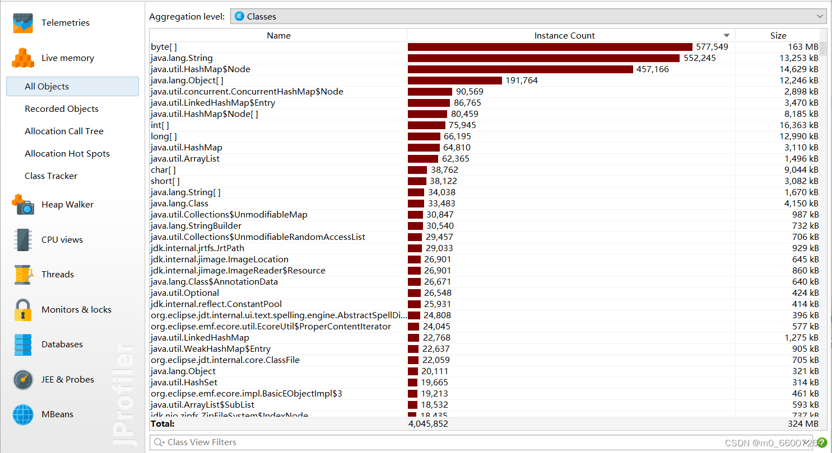The image size is (832, 453).
Task: Open the Monitors & locks padlock icon
Action: tap(23, 309)
